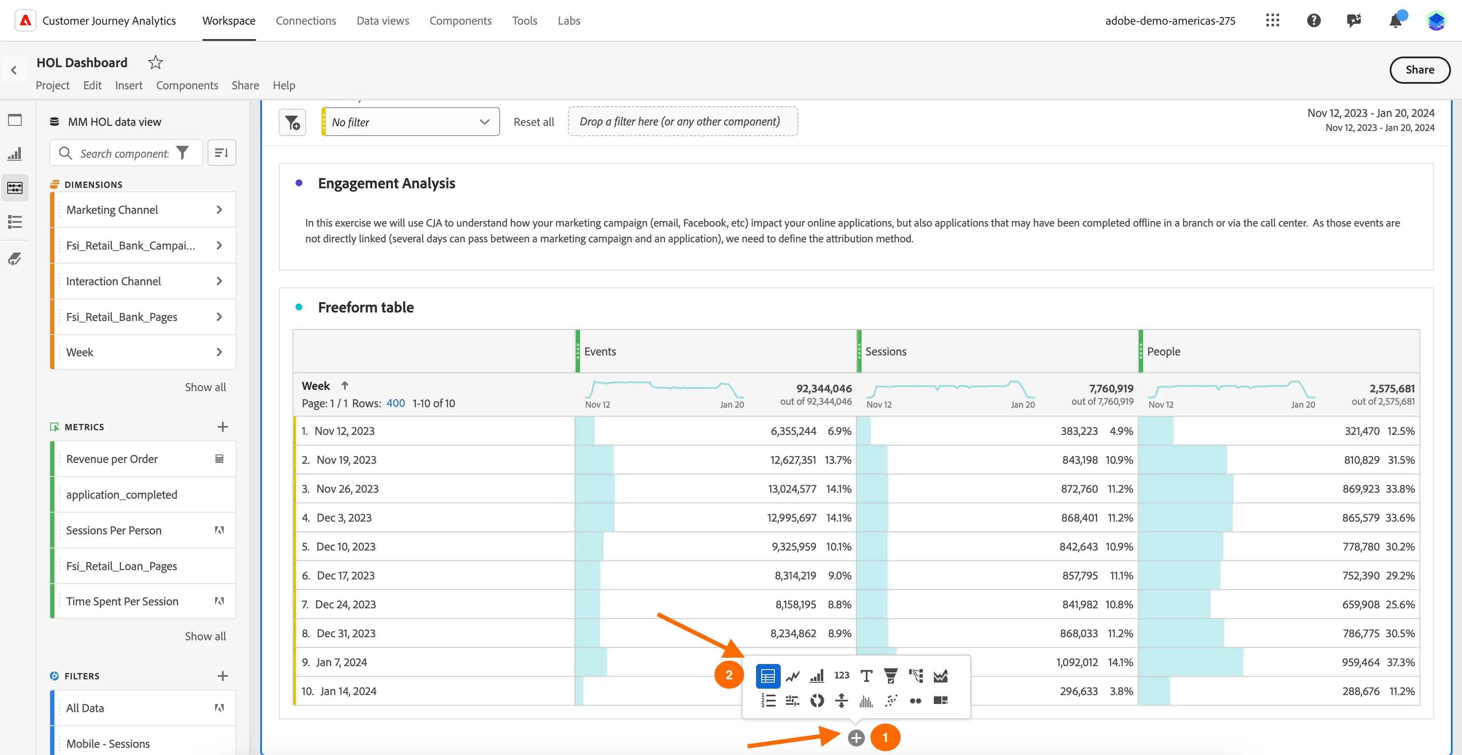Pick the Scatter plot visualization icon
Viewport: 1462px width, 755px height.
point(891,701)
